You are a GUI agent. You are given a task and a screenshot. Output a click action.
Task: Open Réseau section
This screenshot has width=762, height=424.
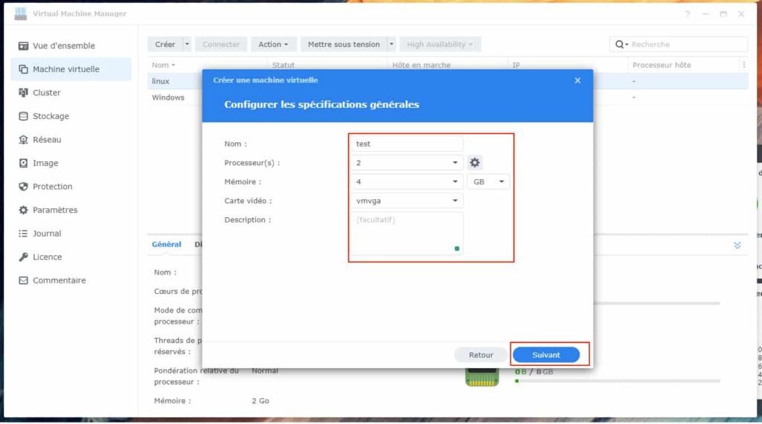tap(47, 139)
